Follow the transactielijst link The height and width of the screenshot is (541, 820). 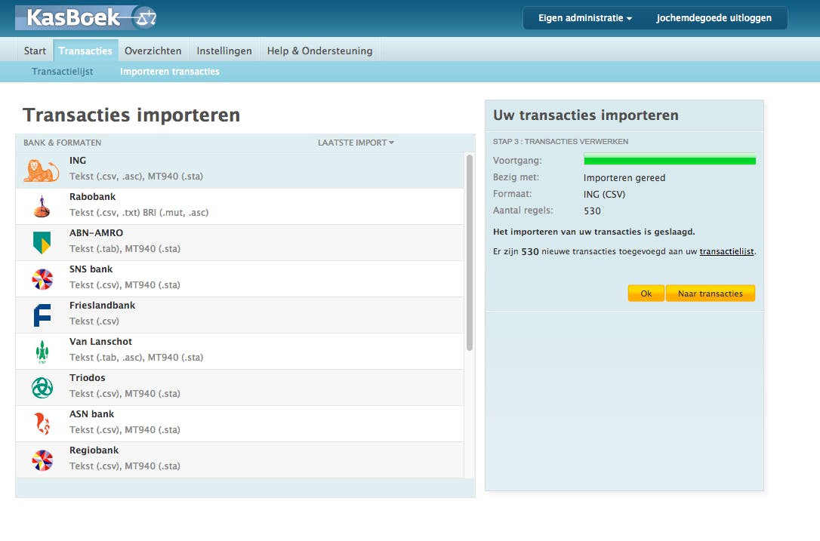click(x=727, y=251)
